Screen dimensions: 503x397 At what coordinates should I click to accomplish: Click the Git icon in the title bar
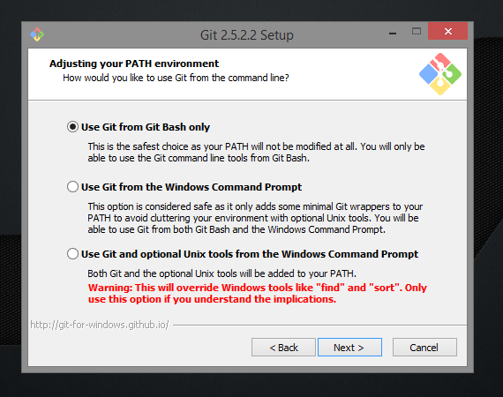[x=37, y=34]
